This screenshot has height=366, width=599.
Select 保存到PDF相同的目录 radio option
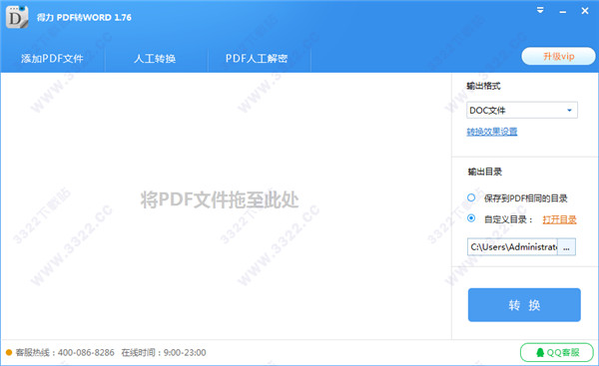(x=471, y=197)
